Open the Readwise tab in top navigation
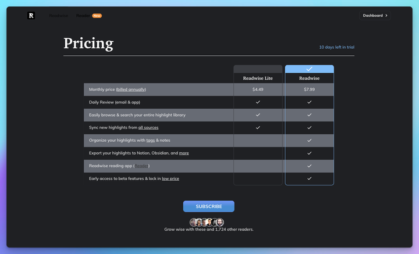The width and height of the screenshot is (419, 254). coord(59,16)
